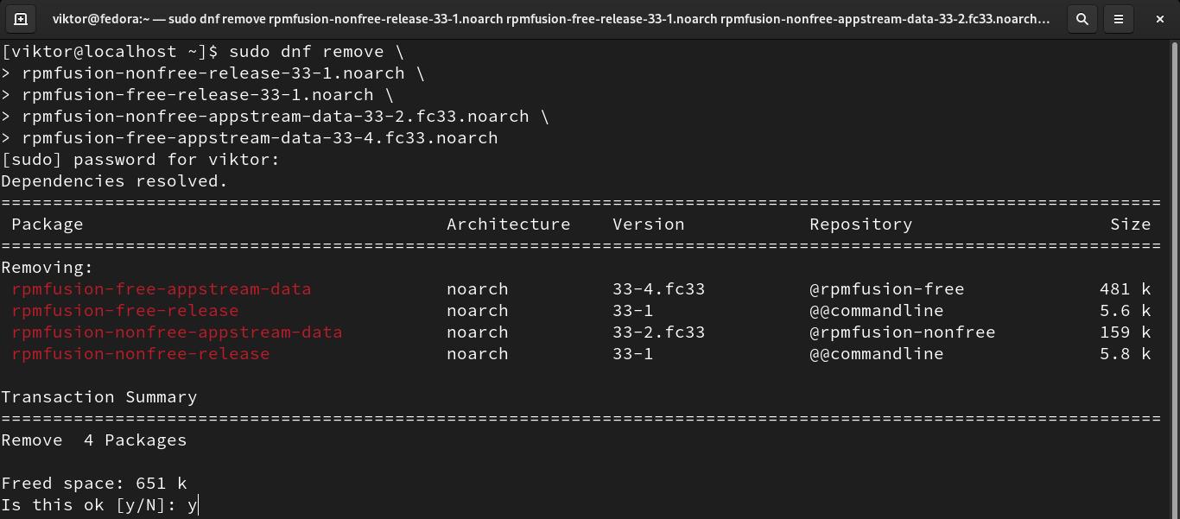Select the red rpmfusion-nonfree-appstream-data entry

(177, 332)
